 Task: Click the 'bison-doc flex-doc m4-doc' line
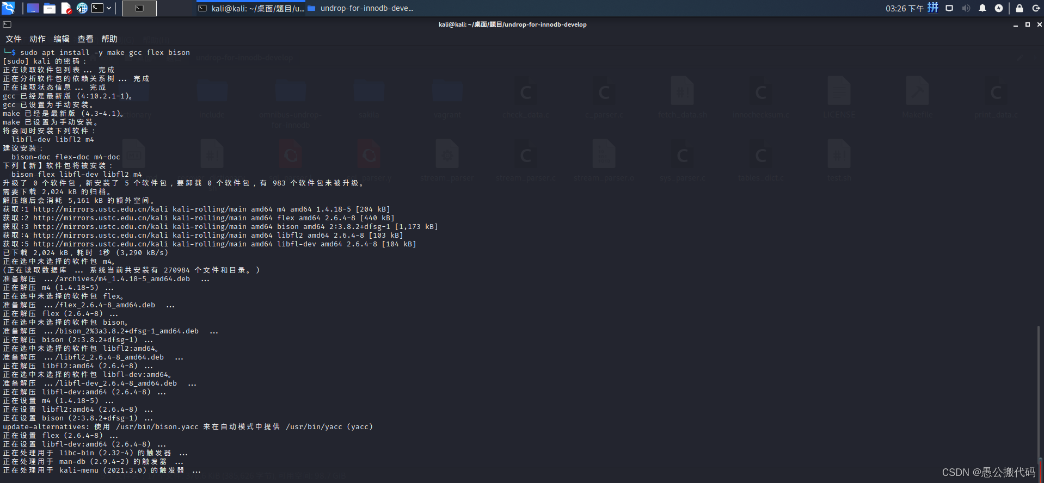[66, 157]
